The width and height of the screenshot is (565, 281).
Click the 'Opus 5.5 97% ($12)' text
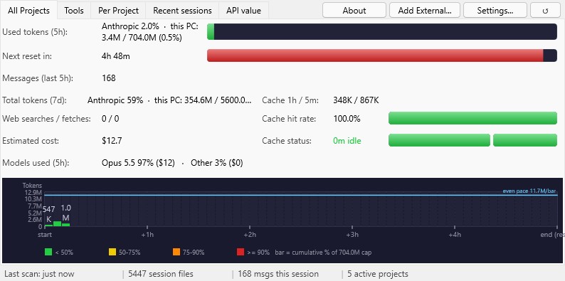coord(138,163)
